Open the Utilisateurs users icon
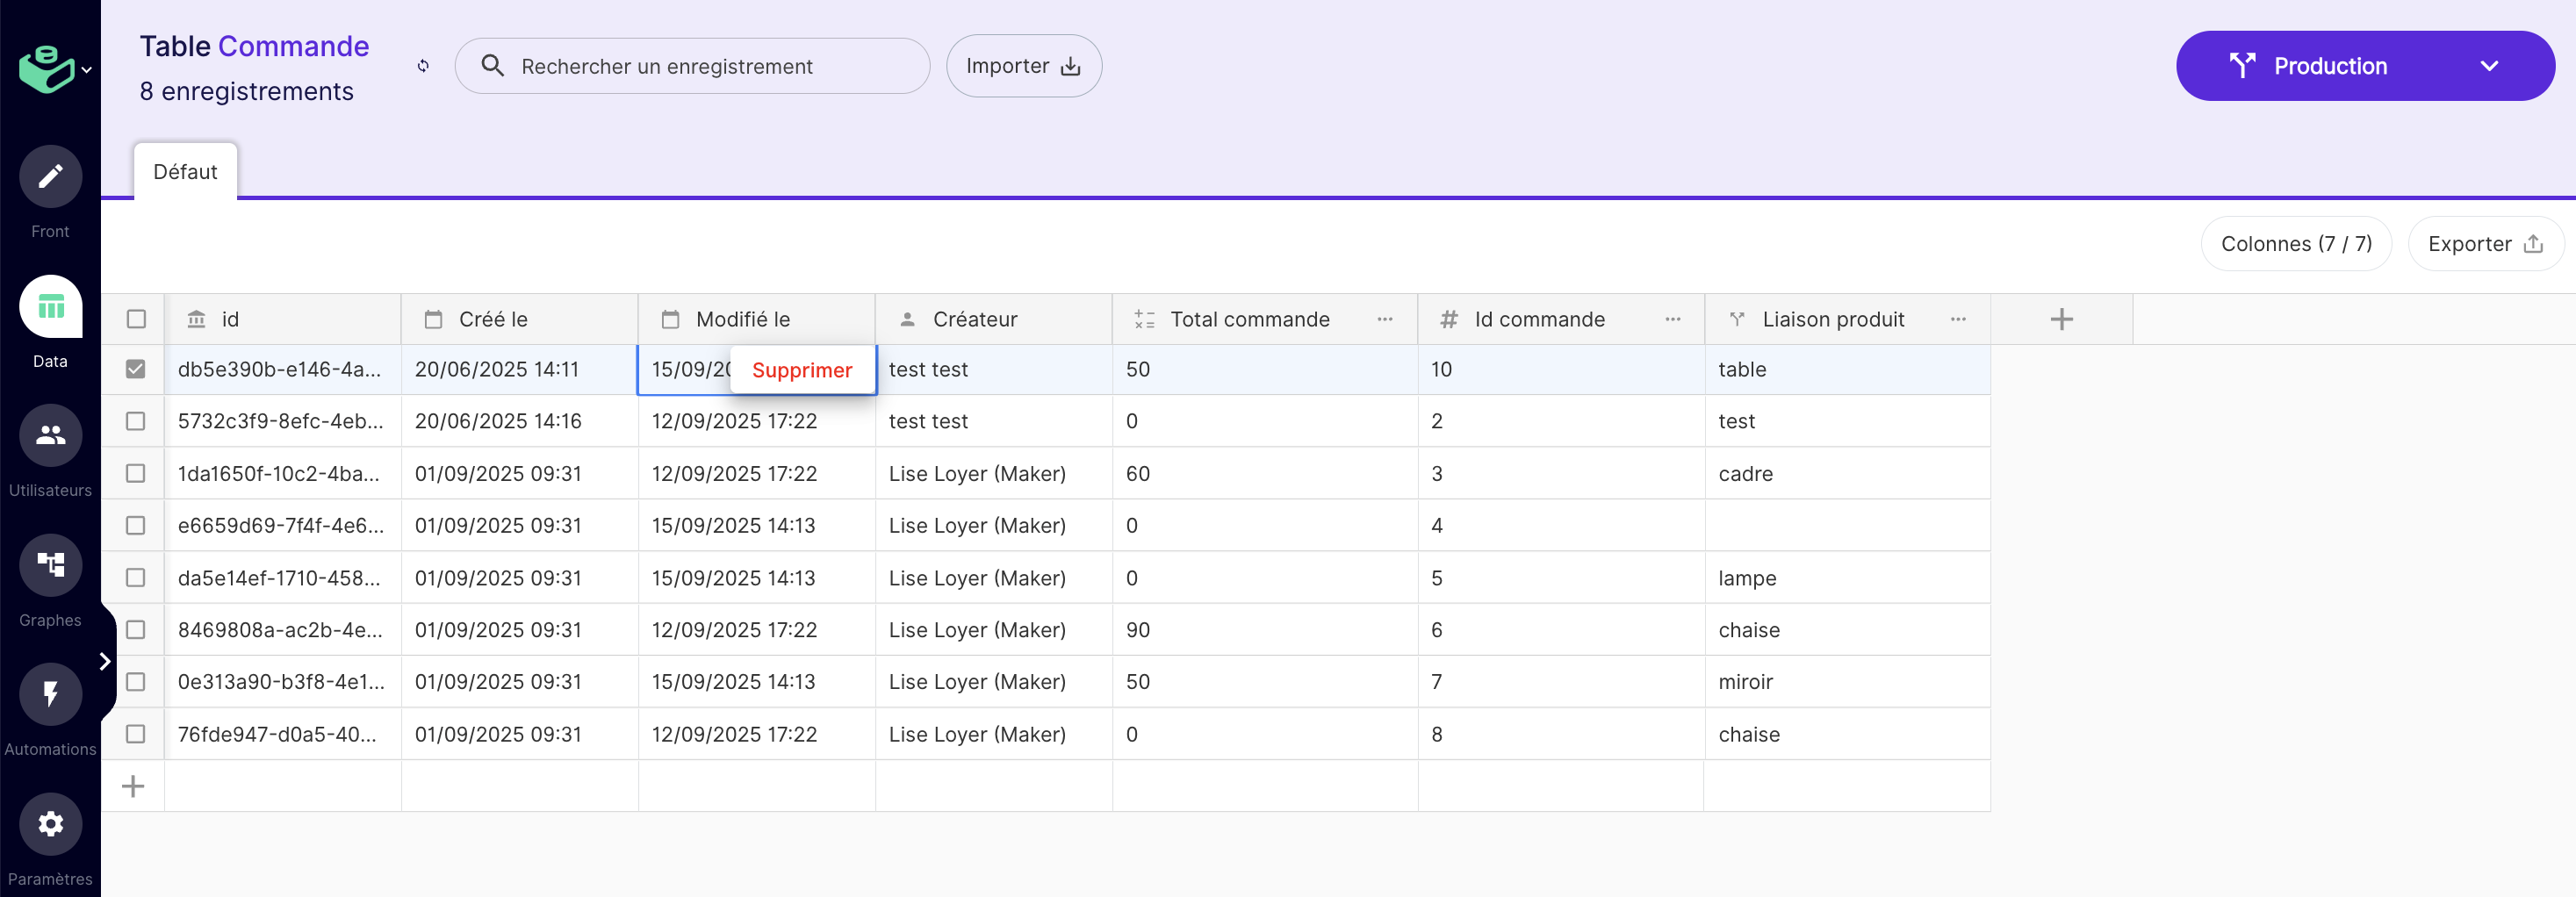Image resolution: width=2576 pixels, height=897 pixels. coord(50,436)
